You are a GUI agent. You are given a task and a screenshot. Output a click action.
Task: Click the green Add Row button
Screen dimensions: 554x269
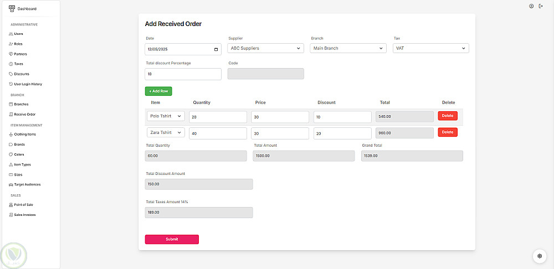click(x=158, y=91)
